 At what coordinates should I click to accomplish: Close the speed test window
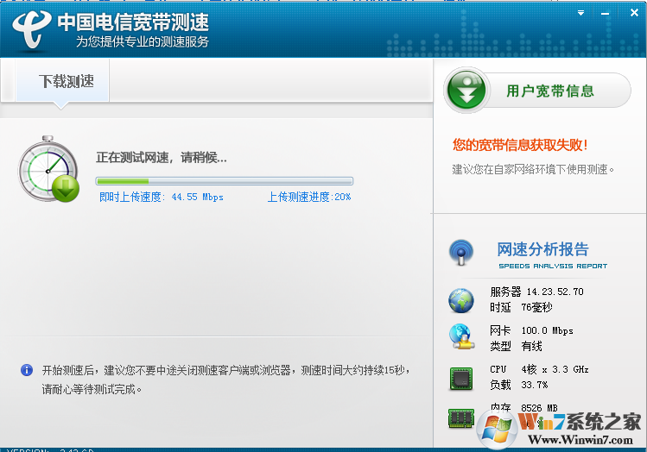pyautogui.click(x=634, y=13)
